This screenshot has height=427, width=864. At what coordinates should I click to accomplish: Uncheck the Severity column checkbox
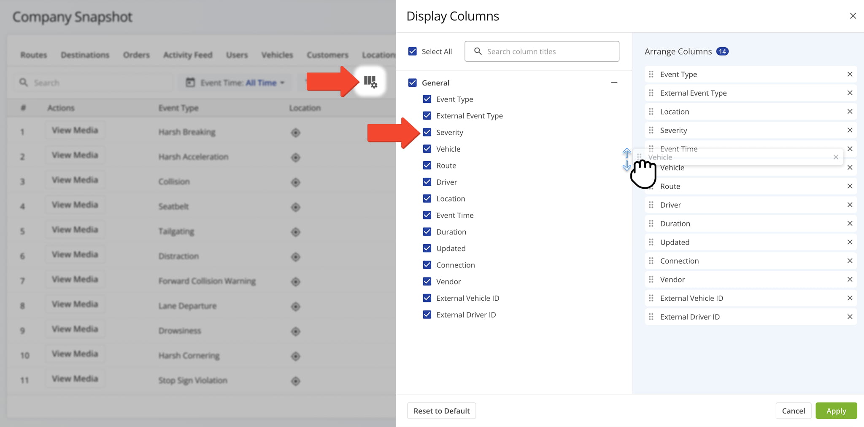tap(427, 132)
